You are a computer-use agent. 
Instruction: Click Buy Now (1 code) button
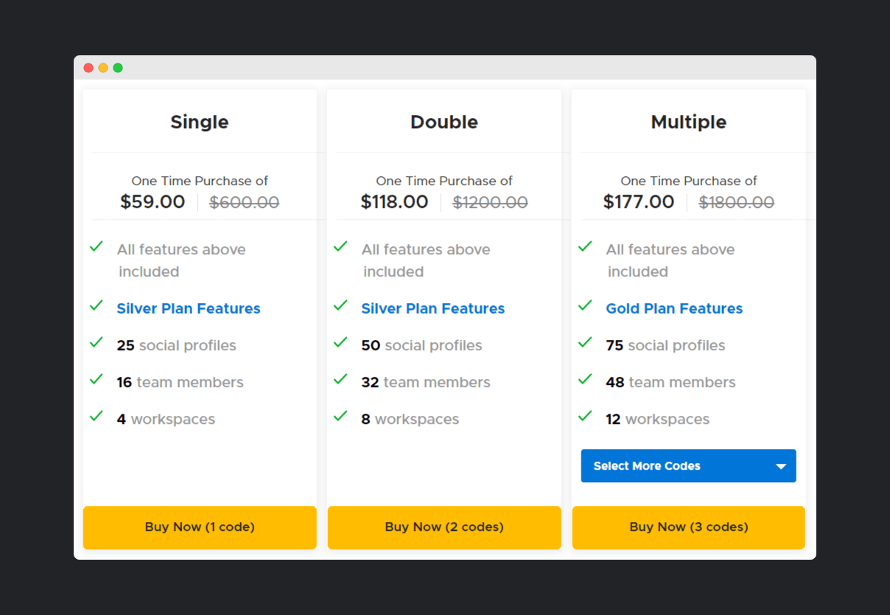[x=200, y=527]
